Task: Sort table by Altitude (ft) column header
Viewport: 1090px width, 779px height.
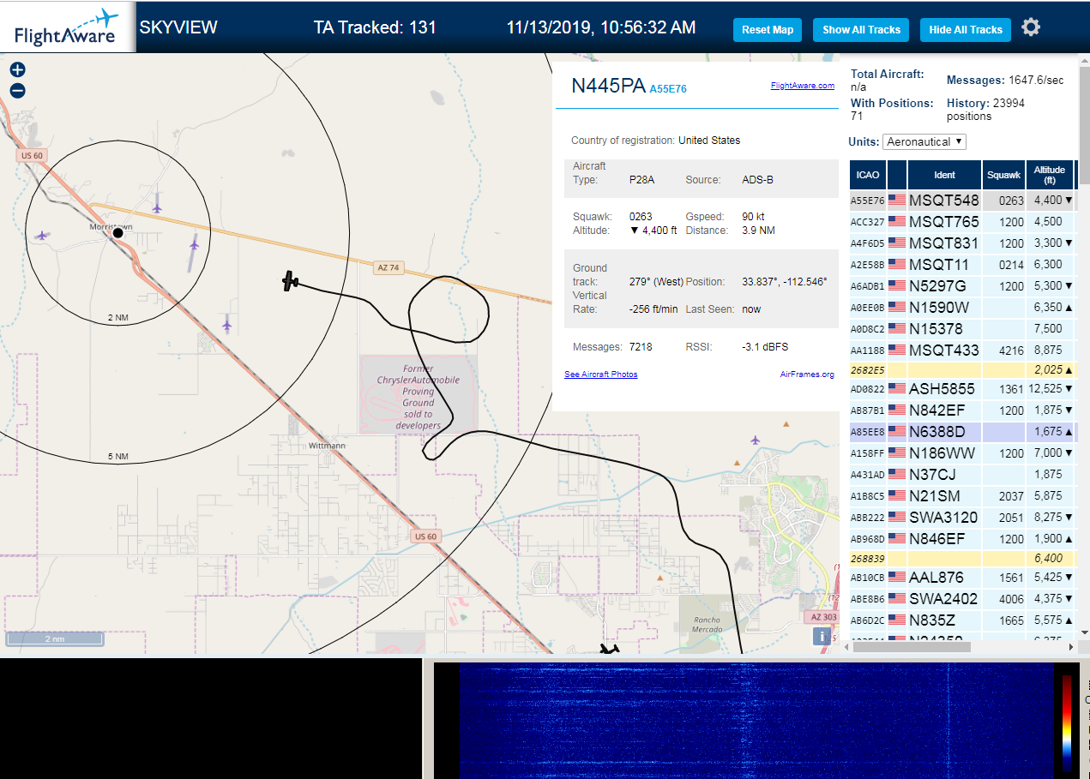Action: coord(1050,175)
